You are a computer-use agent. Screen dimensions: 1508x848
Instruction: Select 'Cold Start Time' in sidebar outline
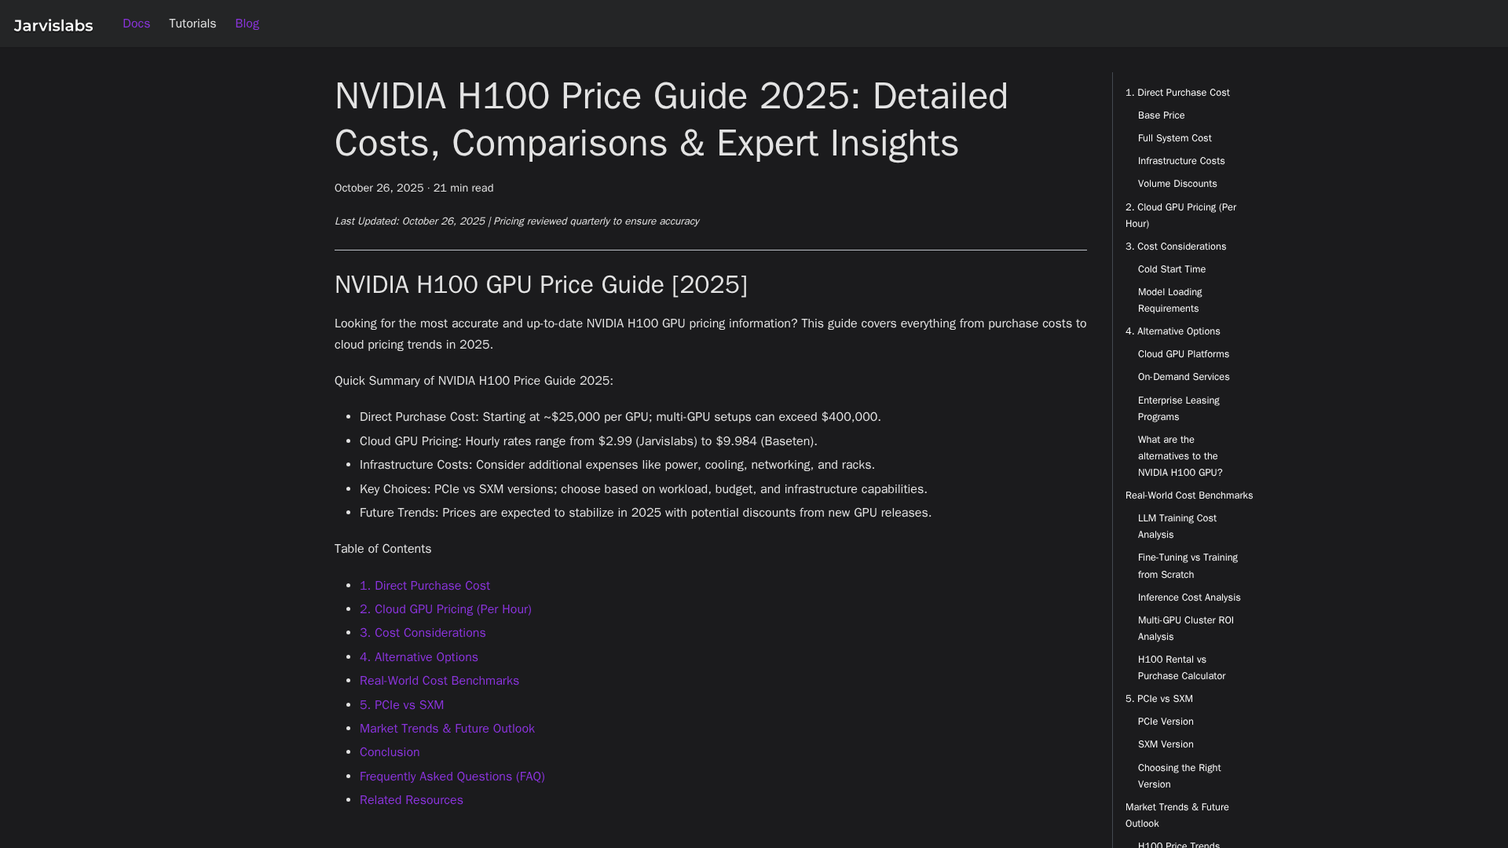coord(1171,269)
